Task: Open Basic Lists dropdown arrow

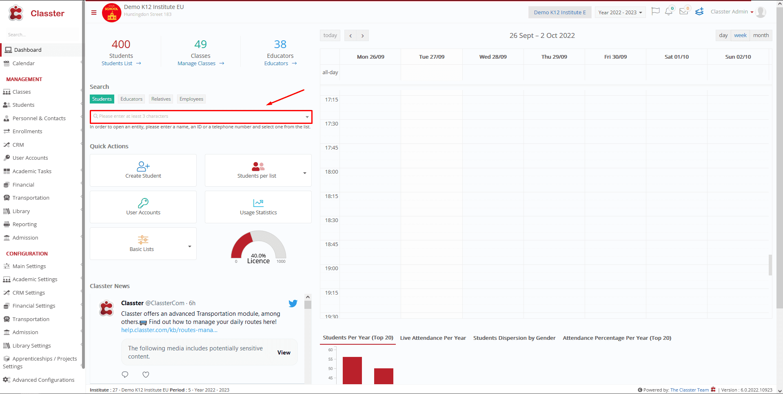Action: [x=190, y=247]
